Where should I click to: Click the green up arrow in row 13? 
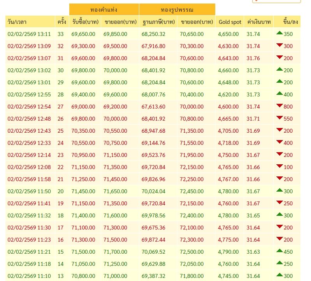pos(279,275)
